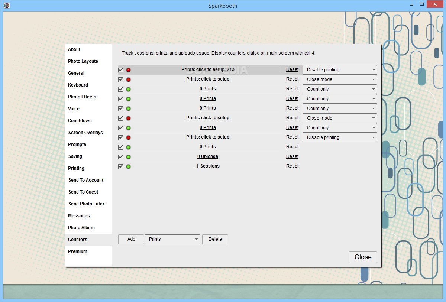Open Keyboard settings
The width and height of the screenshot is (446, 302).
88,85
